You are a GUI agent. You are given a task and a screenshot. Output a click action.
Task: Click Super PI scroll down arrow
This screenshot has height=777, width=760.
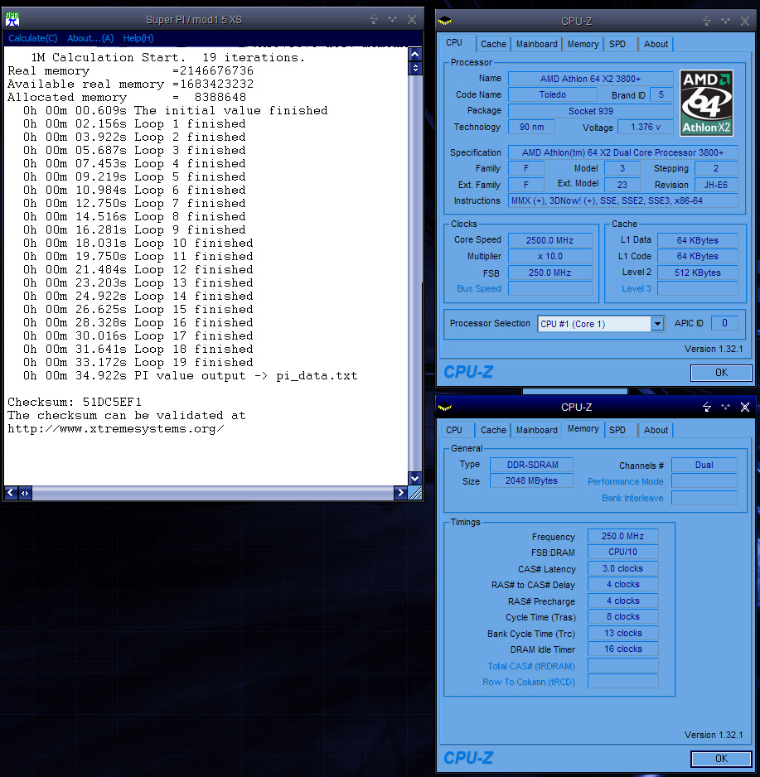[x=415, y=478]
